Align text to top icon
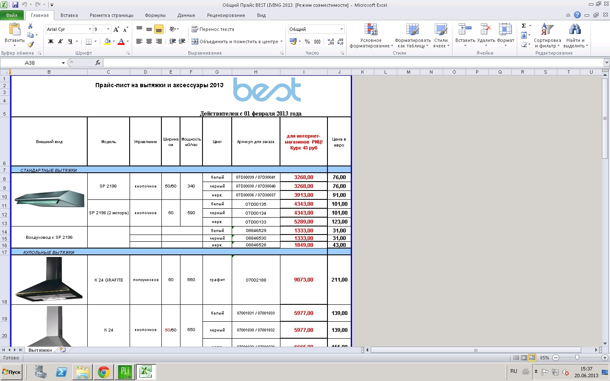Image resolution: width=610 pixels, height=381 pixels. click(x=139, y=29)
